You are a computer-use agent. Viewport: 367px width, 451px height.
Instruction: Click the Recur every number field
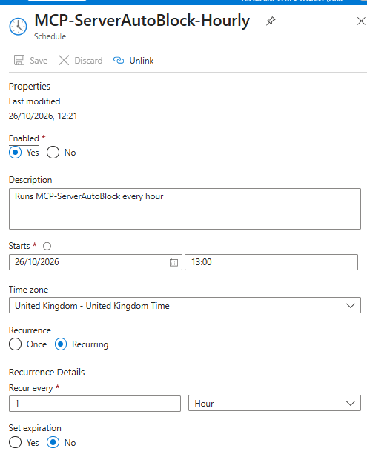pyautogui.click(x=95, y=404)
